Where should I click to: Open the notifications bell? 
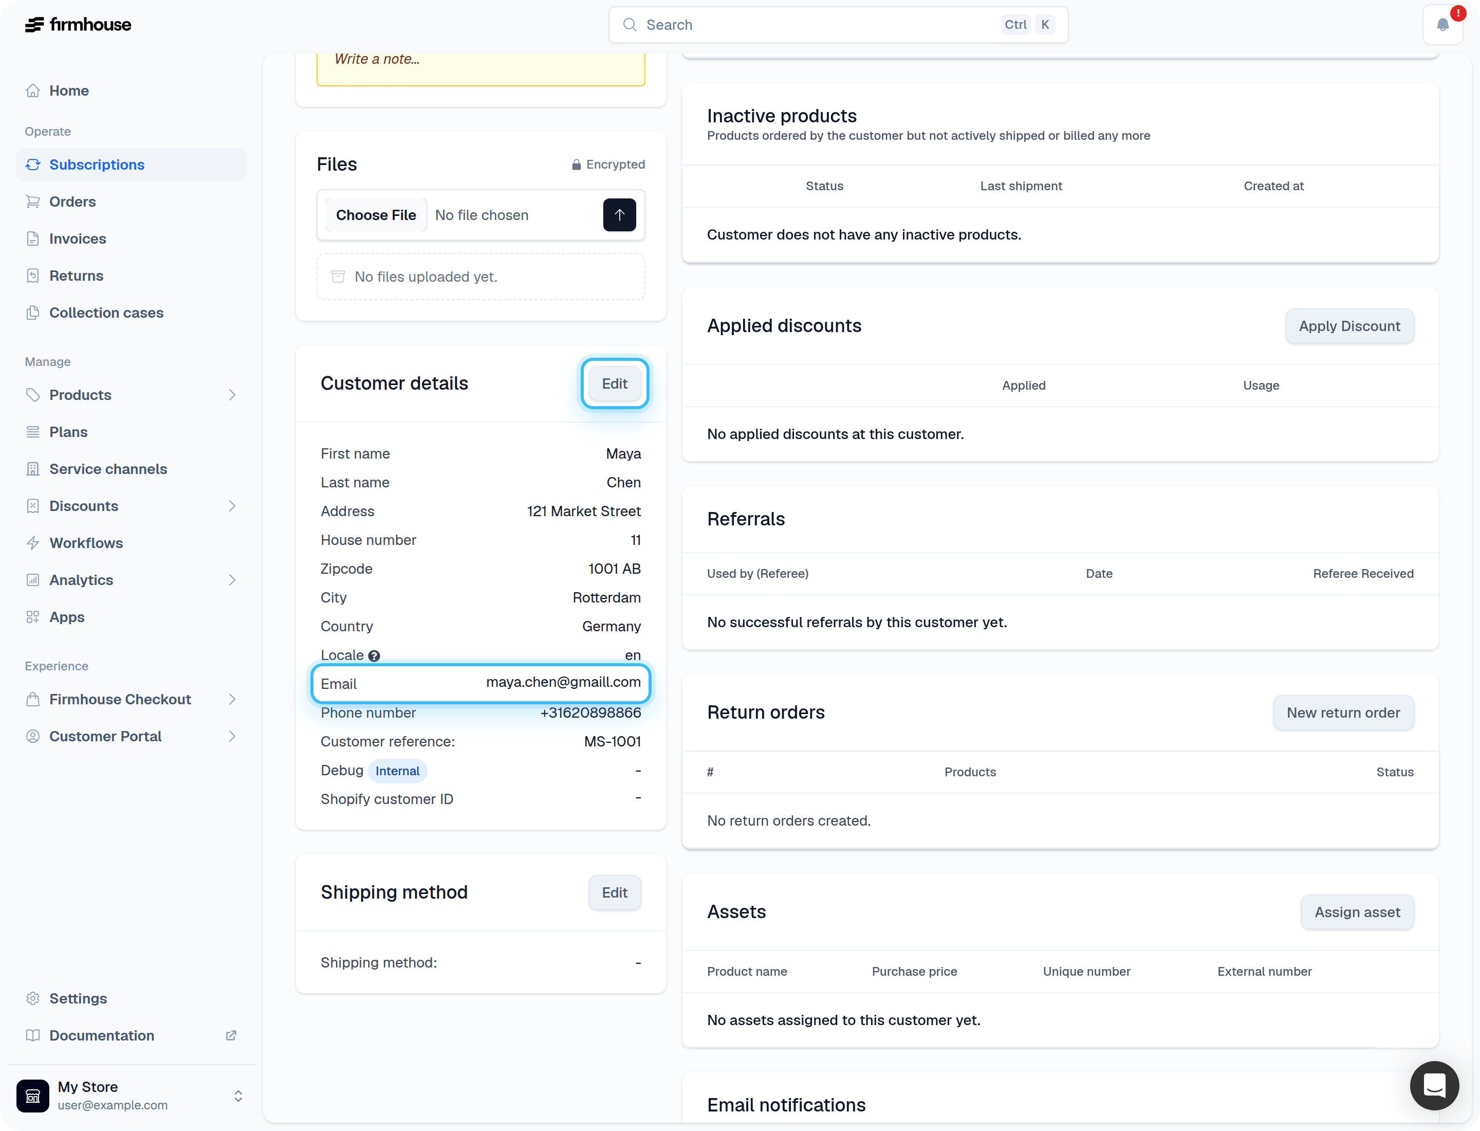click(x=1442, y=25)
